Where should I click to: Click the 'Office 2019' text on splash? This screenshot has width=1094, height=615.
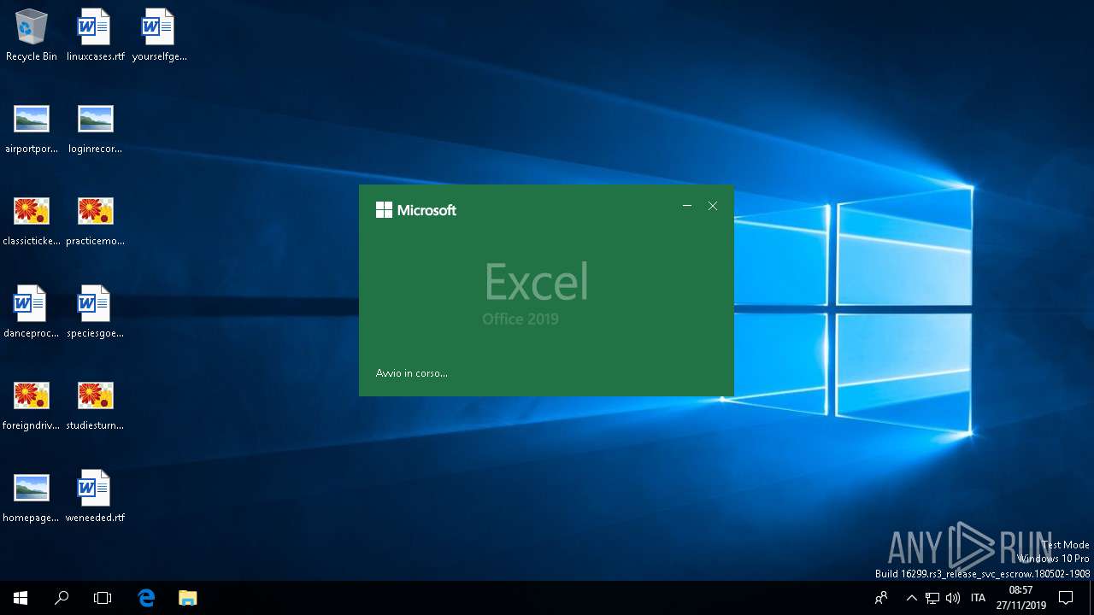click(x=521, y=319)
